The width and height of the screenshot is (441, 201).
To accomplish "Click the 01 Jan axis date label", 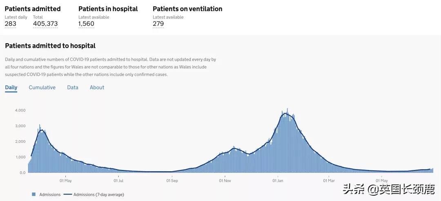I will [278, 180].
